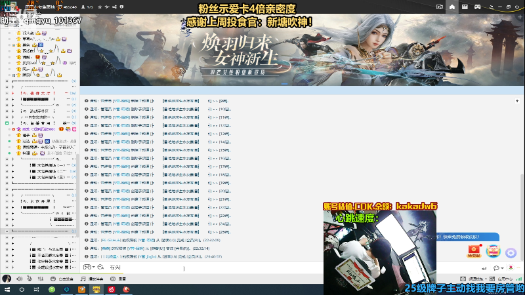Viewport: 525px width, 295px height.
Task: Send message with the enter arrow icon
Action: pyautogui.click(x=484, y=268)
